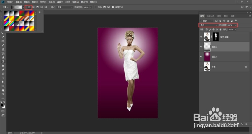Select the Angle Gradient type icon
This screenshot has width=252, height=134.
38,7
